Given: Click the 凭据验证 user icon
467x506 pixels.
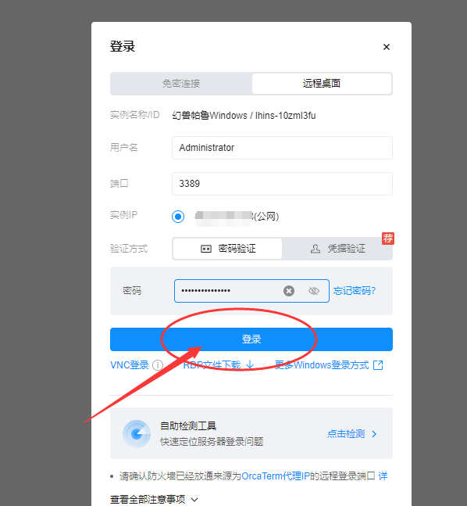Looking at the screenshot, I should pyautogui.click(x=315, y=249).
